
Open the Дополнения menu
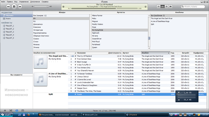pos(35,2)
